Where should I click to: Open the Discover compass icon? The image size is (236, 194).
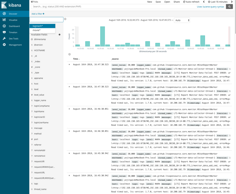(x=4, y=14)
